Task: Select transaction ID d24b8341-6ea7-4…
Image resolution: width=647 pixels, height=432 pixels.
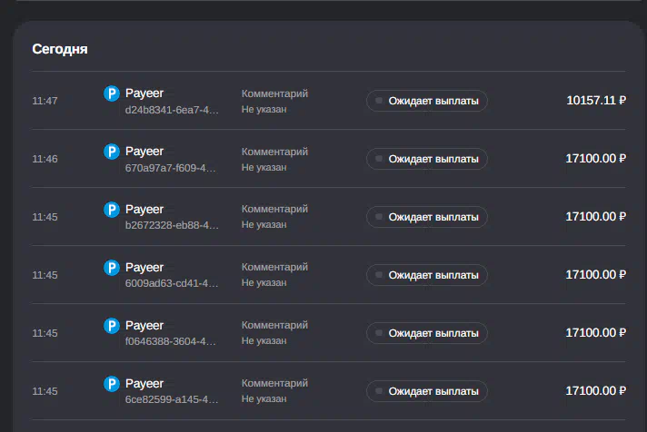Action: pyautogui.click(x=172, y=110)
